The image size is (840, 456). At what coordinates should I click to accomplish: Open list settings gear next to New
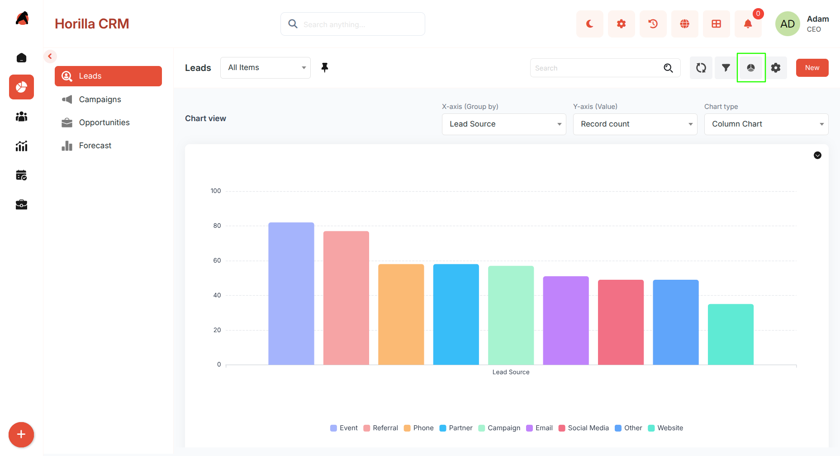[776, 68]
